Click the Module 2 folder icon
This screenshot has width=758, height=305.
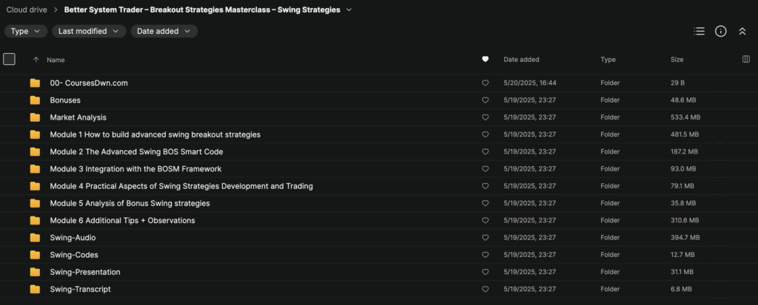click(x=35, y=151)
